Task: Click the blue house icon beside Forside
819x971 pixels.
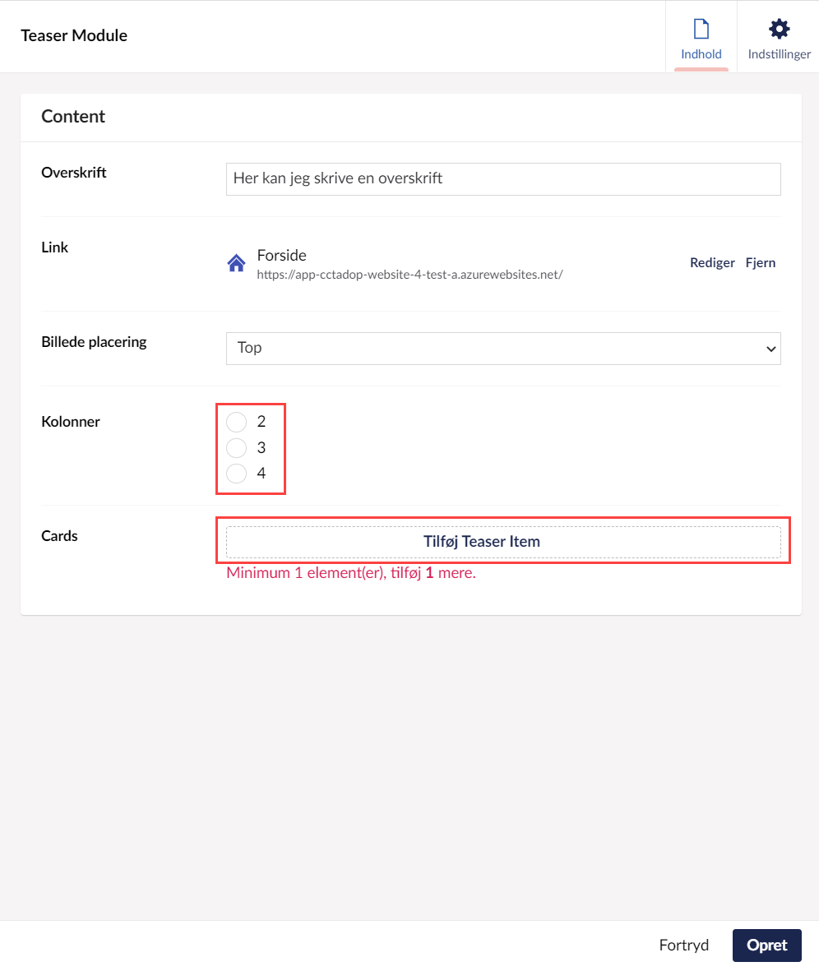Action: pyautogui.click(x=237, y=263)
